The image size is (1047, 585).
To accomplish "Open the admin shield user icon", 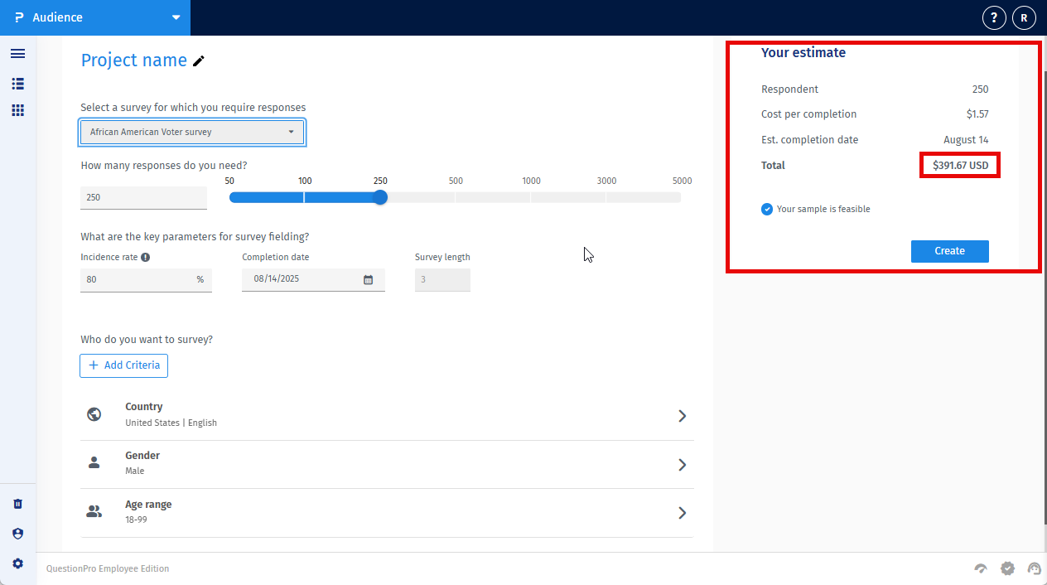I will point(17,534).
